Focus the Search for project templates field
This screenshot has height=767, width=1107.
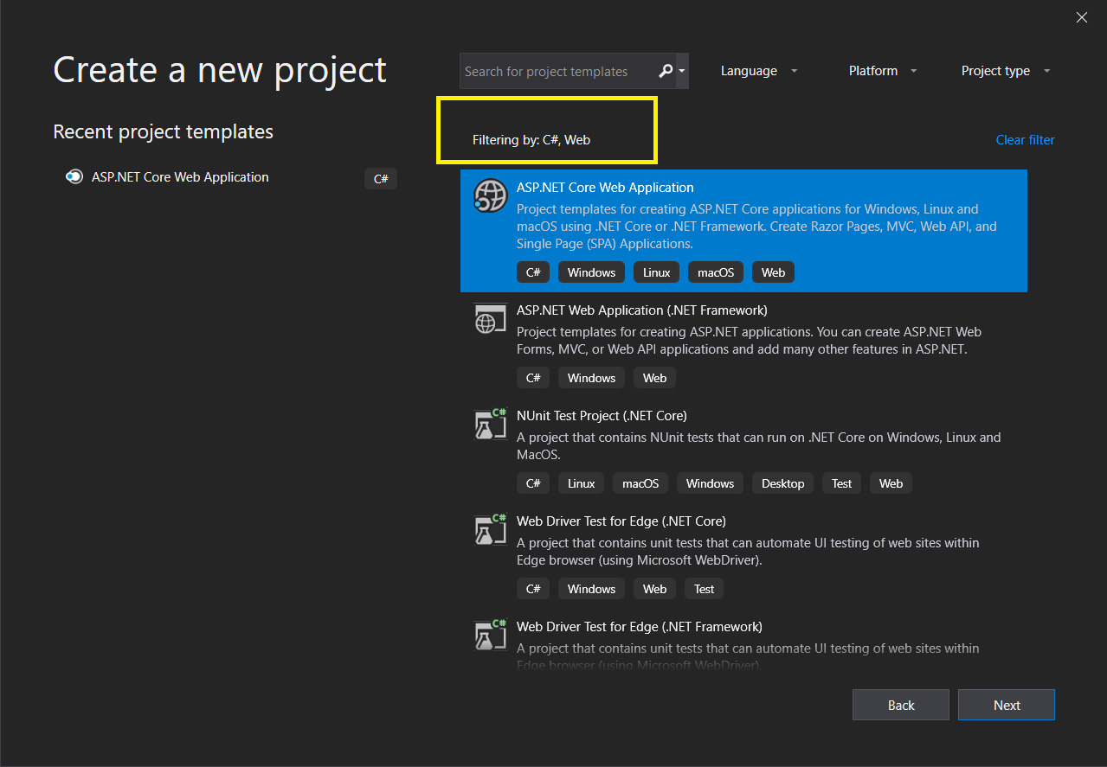tap(558, 71)
